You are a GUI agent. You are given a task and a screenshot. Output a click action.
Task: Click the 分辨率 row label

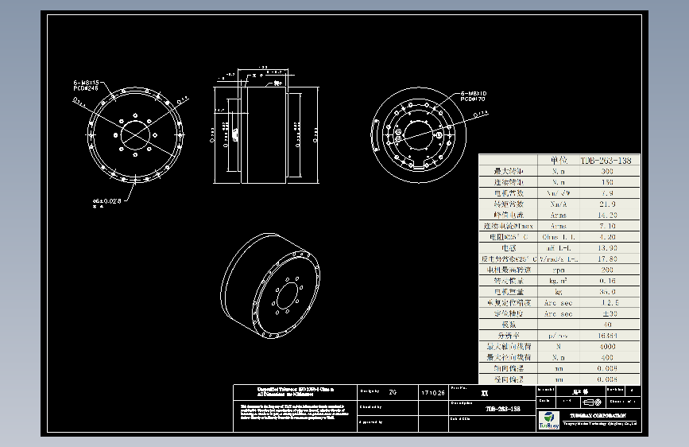coord(509,336)
